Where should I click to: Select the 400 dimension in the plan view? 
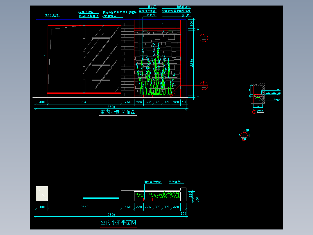coord(42,207)
